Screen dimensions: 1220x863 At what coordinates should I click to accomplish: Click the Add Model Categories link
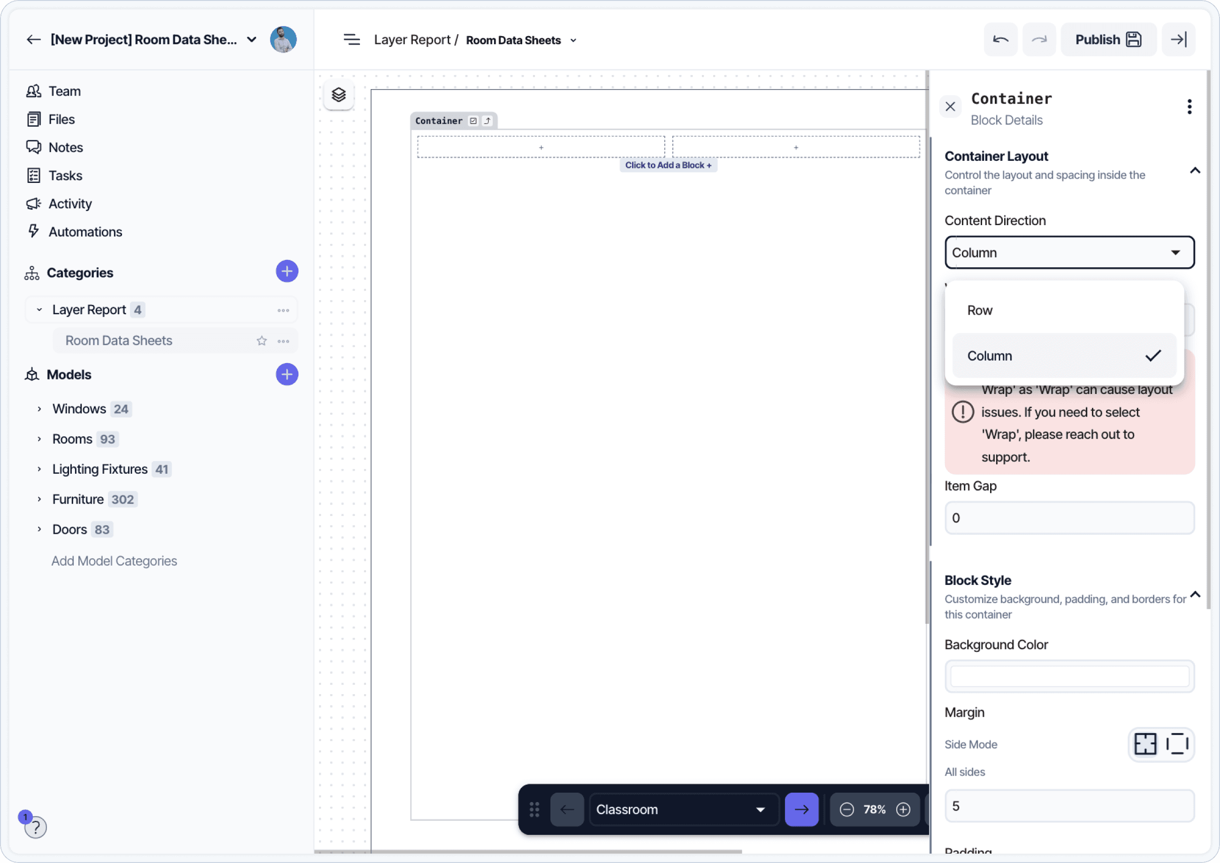114,560
